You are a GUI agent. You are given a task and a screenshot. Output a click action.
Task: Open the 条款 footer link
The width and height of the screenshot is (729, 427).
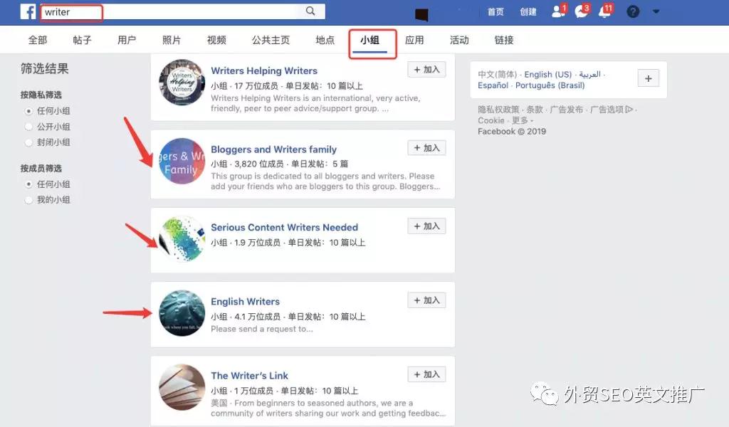click(535, 110)
